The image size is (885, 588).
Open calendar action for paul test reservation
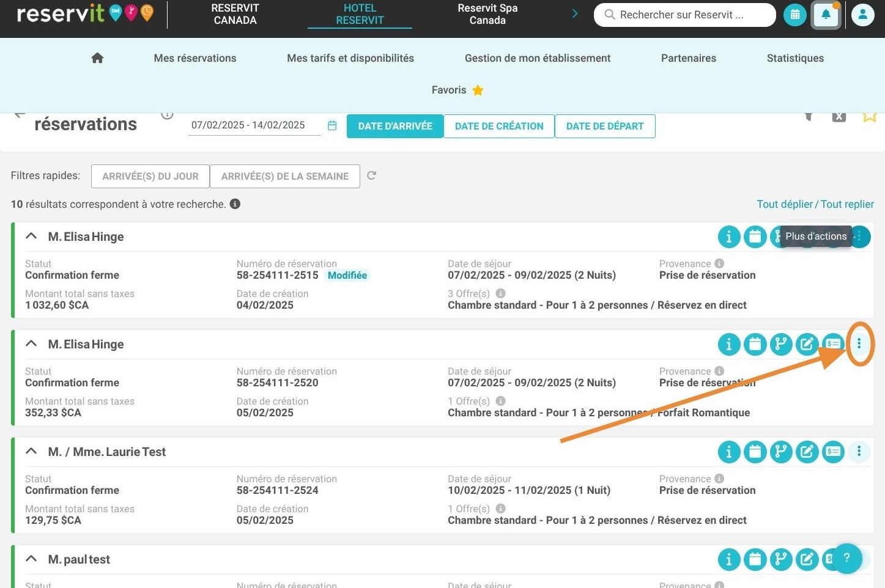pyautogui.click(x=755, y=559)
